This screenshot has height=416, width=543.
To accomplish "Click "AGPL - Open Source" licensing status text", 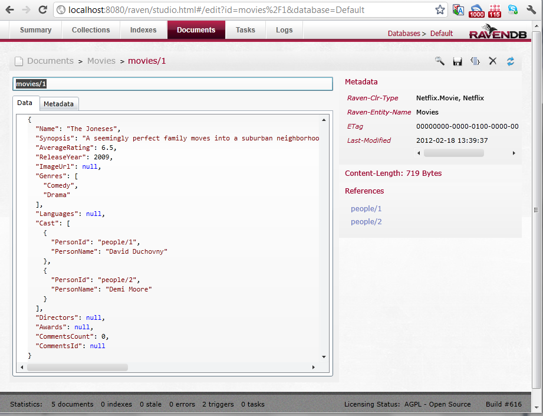I will [x=437, y=404].
